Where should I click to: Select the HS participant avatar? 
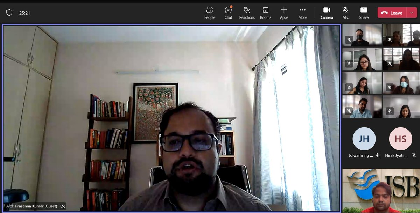point(400,139)
